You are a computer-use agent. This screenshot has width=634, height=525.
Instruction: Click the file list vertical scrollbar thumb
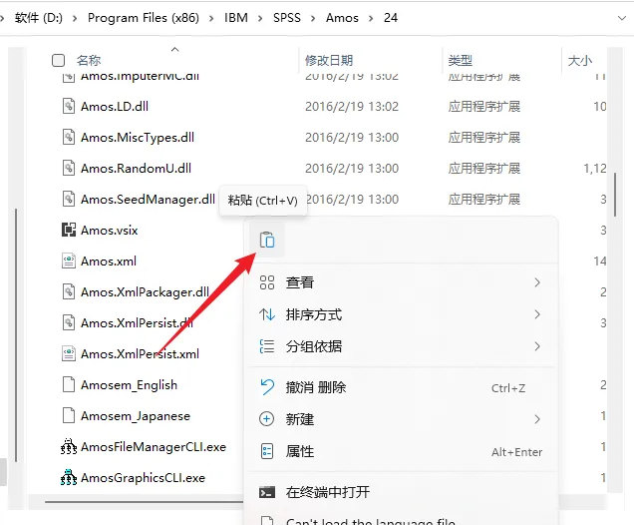pos(615,195)
